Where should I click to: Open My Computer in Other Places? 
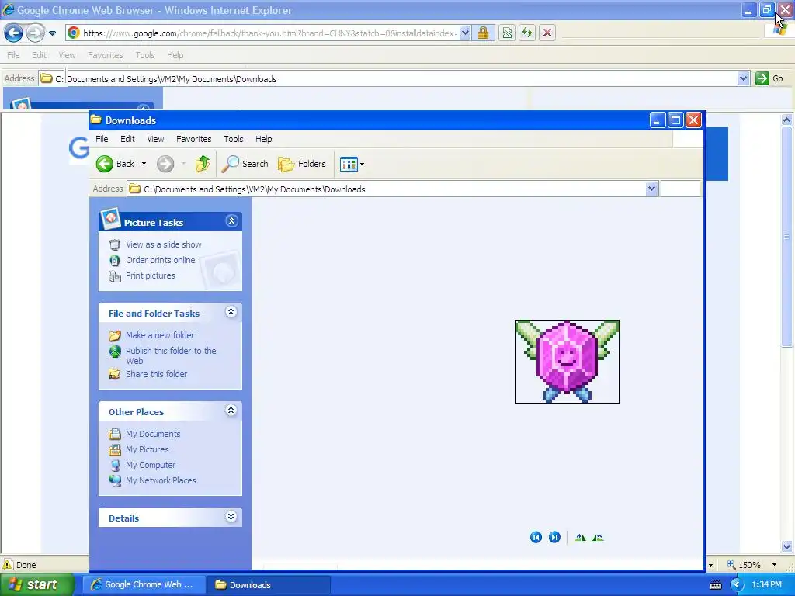[151, 465]
